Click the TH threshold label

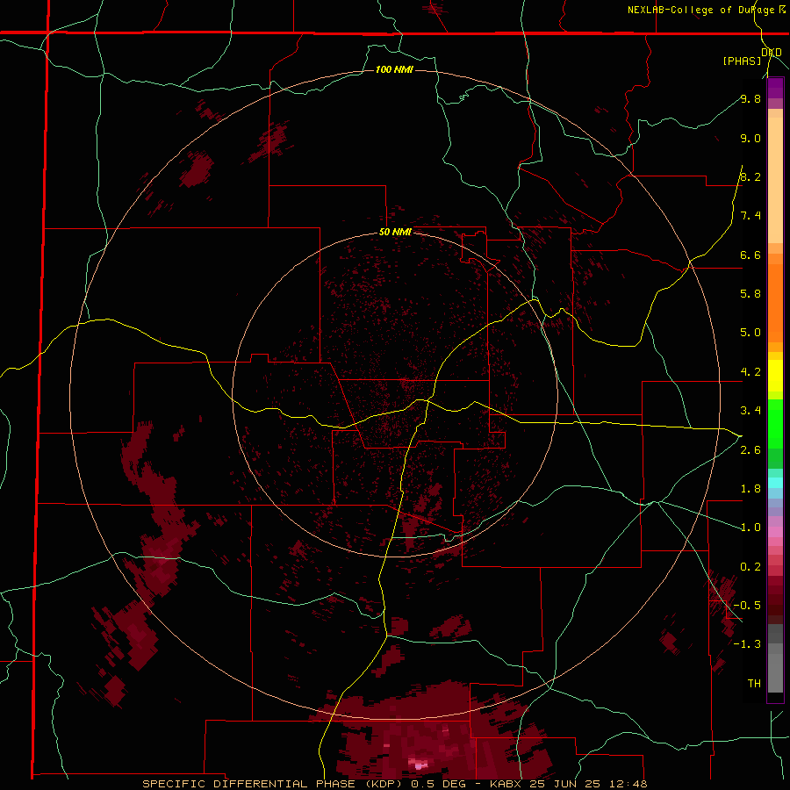tap(754, 684)
